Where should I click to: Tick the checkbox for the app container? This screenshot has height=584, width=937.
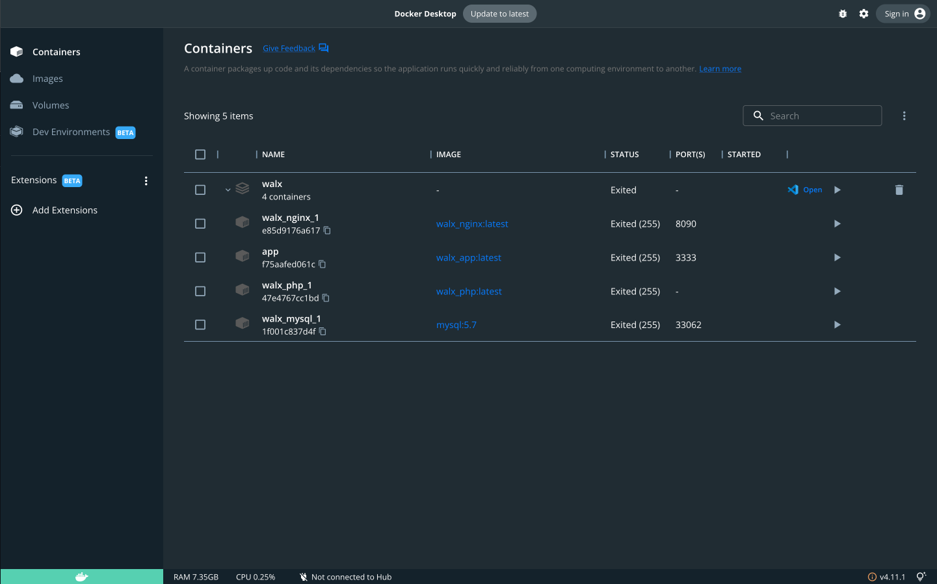(200, 257)
